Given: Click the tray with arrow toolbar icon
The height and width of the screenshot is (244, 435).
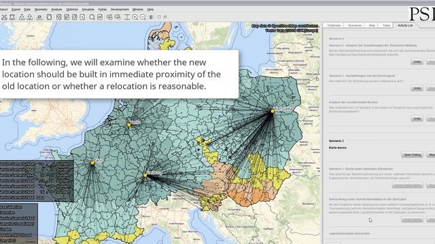Looking at the screenshot, I should click(x=39, y=17).
